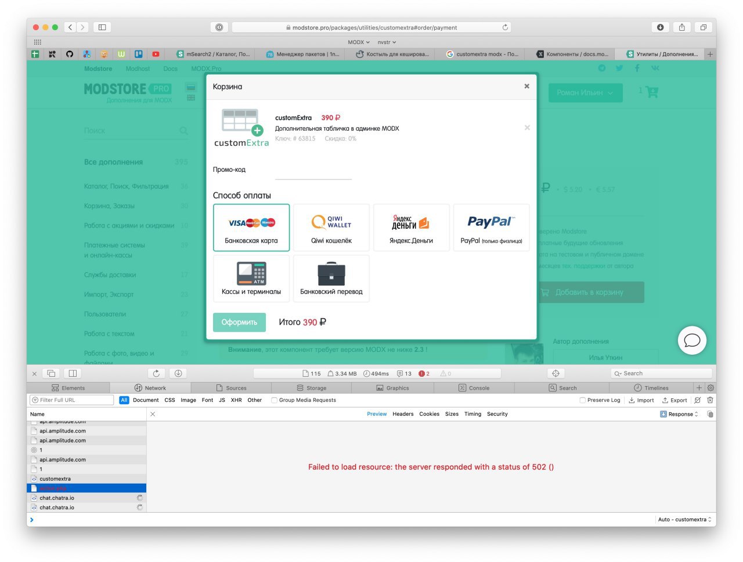Dock inspector to side icon
The image size is (743, 562).
[x=73, y=373]
